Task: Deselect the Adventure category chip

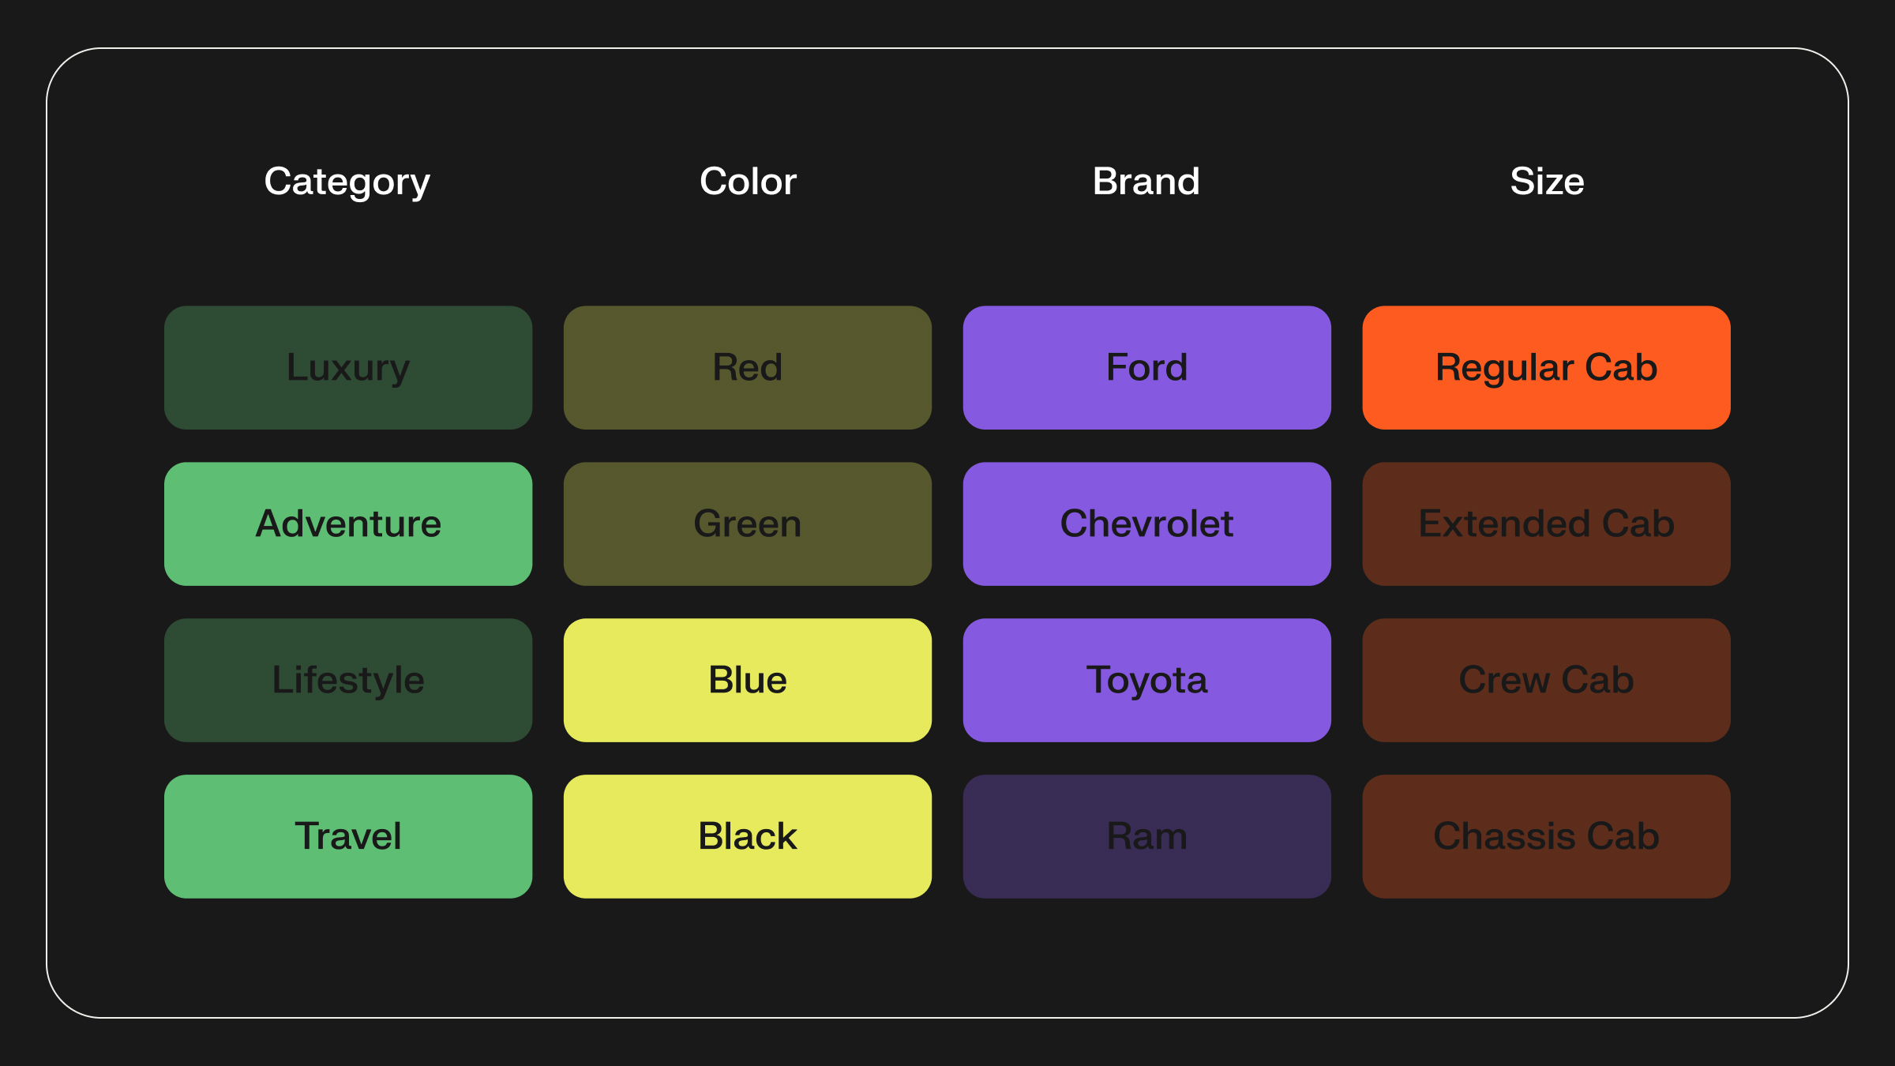Action: point(348,524)
